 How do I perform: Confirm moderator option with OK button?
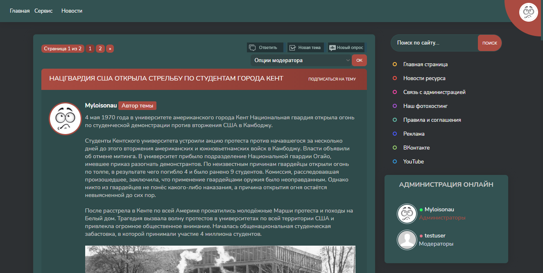coord(359,60)
